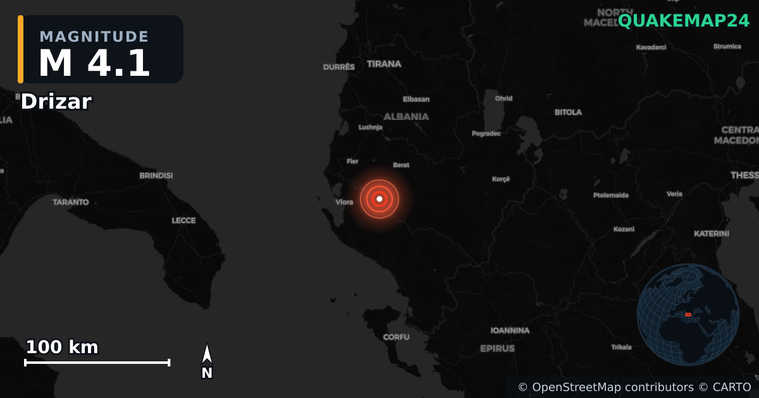
Task: Click the M 4.1 magnitude badge
Action: tap(101, 49)
